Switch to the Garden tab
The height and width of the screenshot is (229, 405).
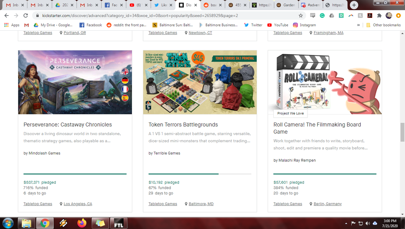[x=286, y=5]
